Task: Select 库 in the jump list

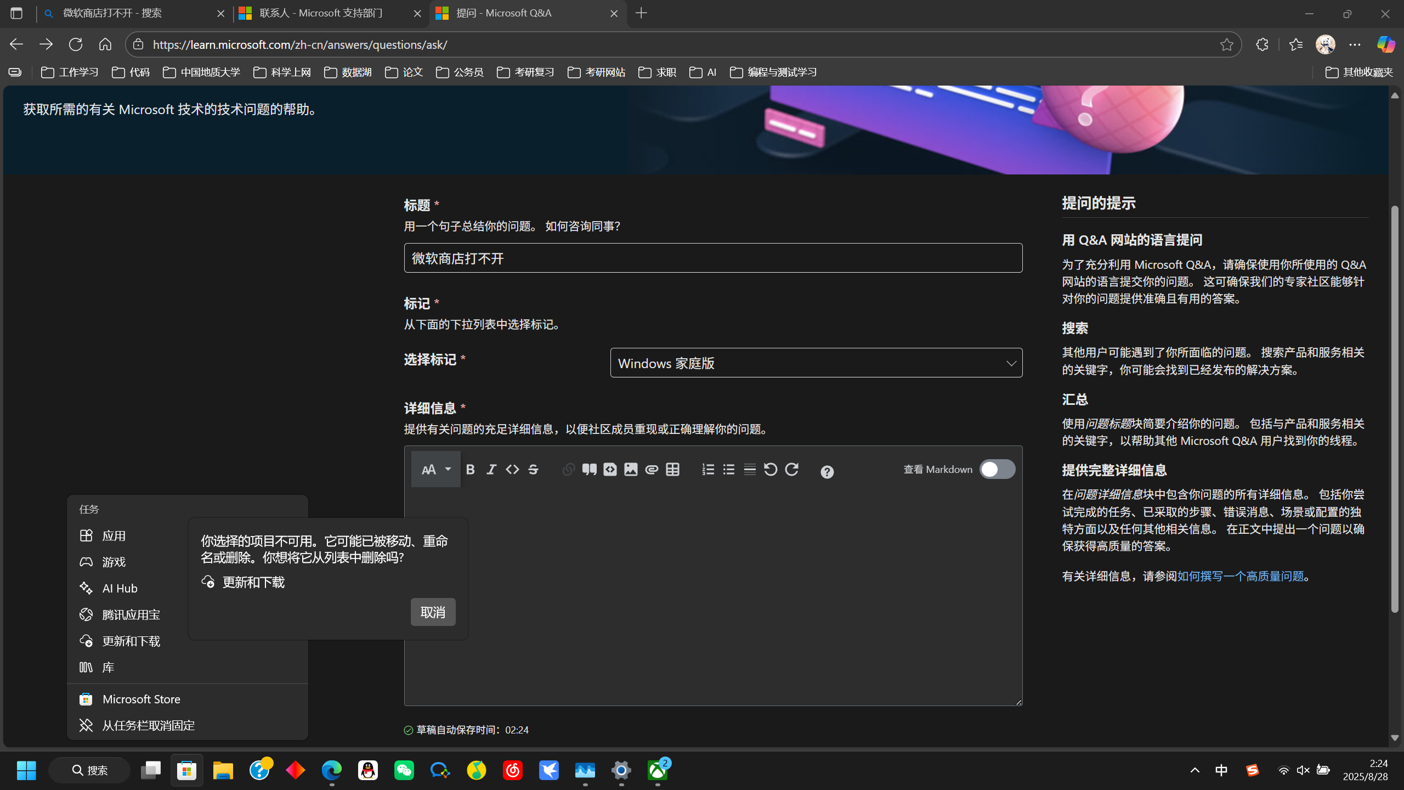Action: pyautogui.click(x=188, y=667)
